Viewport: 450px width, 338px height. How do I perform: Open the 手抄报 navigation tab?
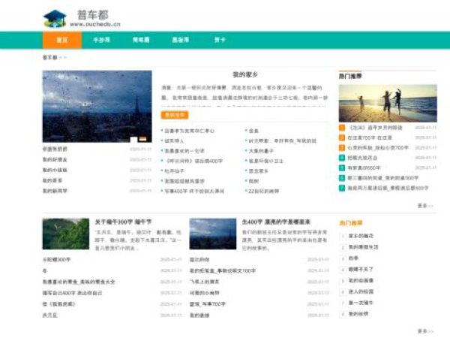click(101, 41)
